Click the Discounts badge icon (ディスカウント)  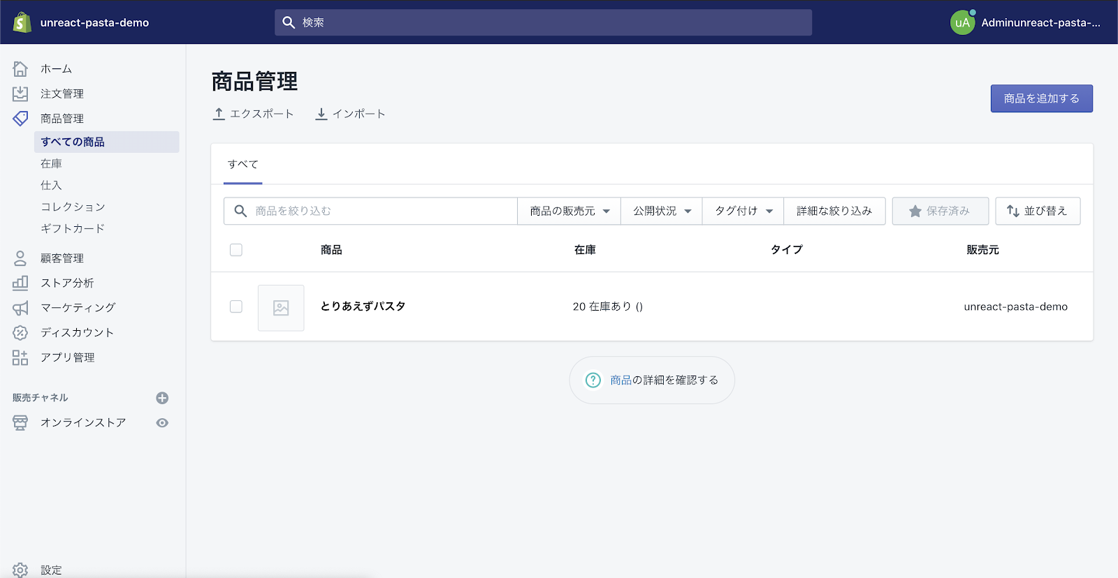(x=20, y=332)
